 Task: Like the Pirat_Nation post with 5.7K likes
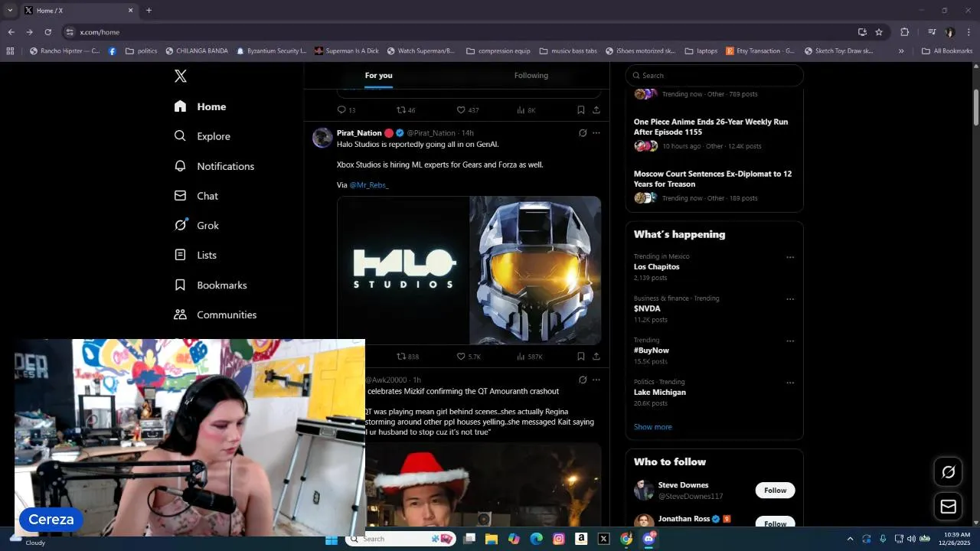tap(469, 357)
